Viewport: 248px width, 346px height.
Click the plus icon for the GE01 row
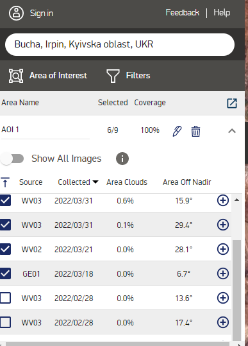(x=223, y=273)
